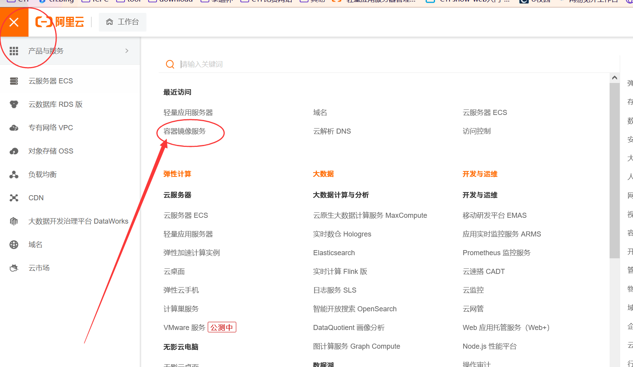Viewport: 633px width, 367px height.
Task: Click the 公测中 red tag
Action: (222, 328)
